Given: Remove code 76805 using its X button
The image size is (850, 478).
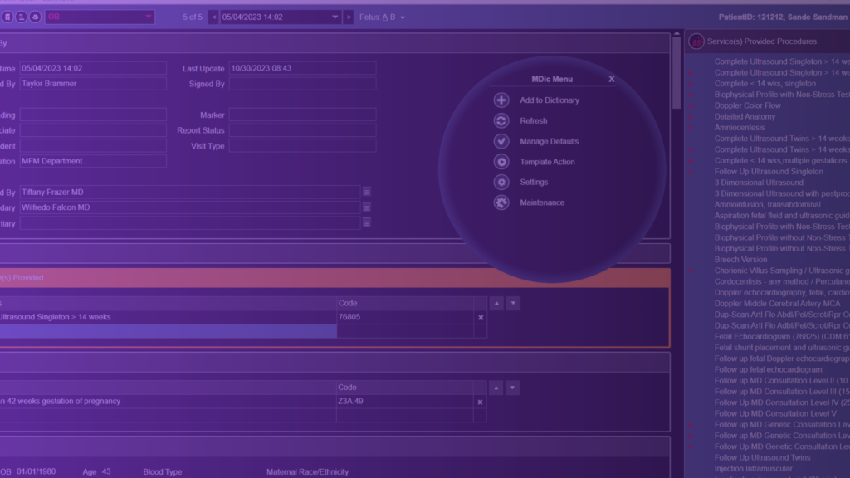Looking at the screenshot, I should pos(480,316).
